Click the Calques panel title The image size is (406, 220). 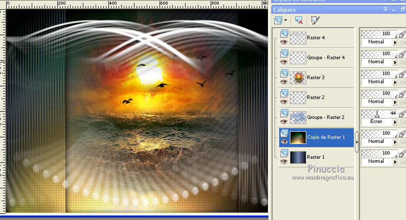click(x=284, y=10)
